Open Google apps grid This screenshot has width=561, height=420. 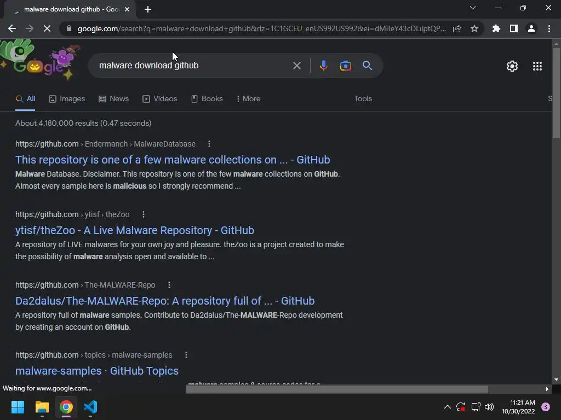pos(537,66)
